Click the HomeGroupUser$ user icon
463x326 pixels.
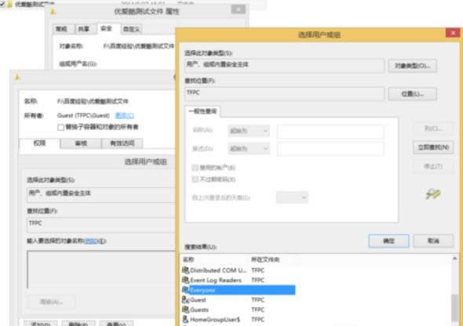click(185, 319)
